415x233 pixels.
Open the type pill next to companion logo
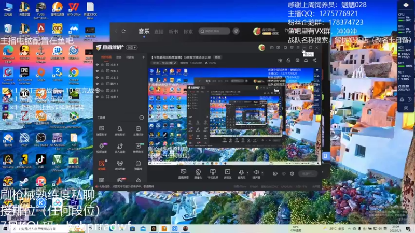pos(132,48)
